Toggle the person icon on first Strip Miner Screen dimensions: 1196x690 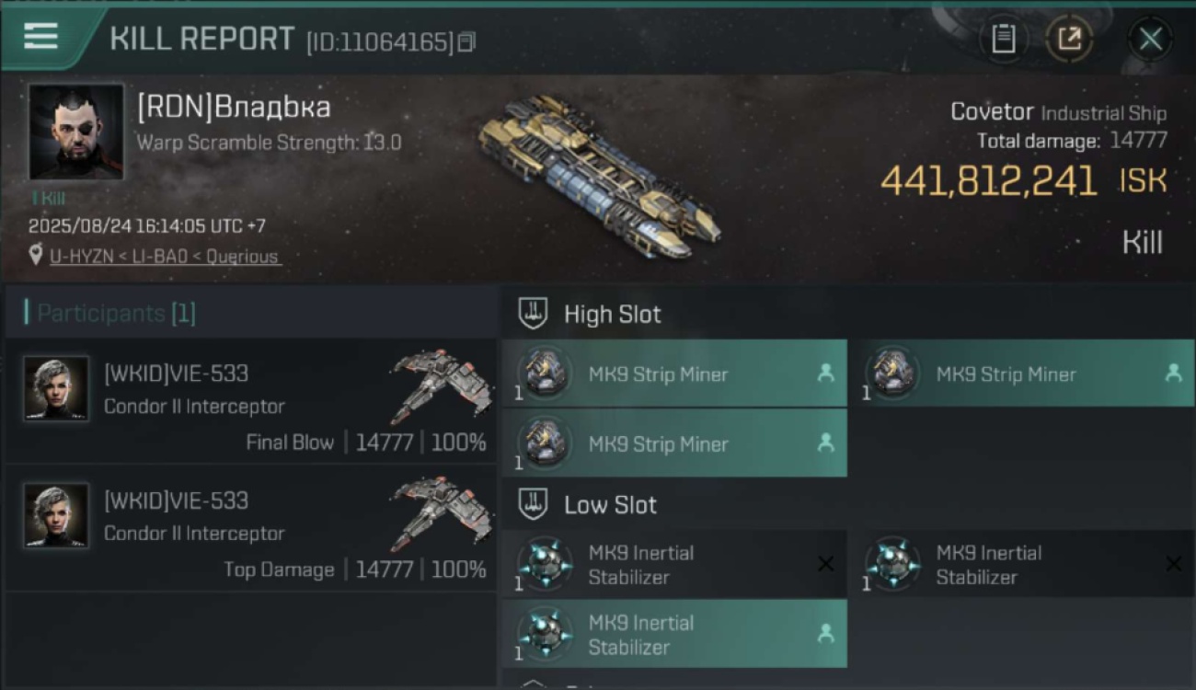[x=825, y=374]
